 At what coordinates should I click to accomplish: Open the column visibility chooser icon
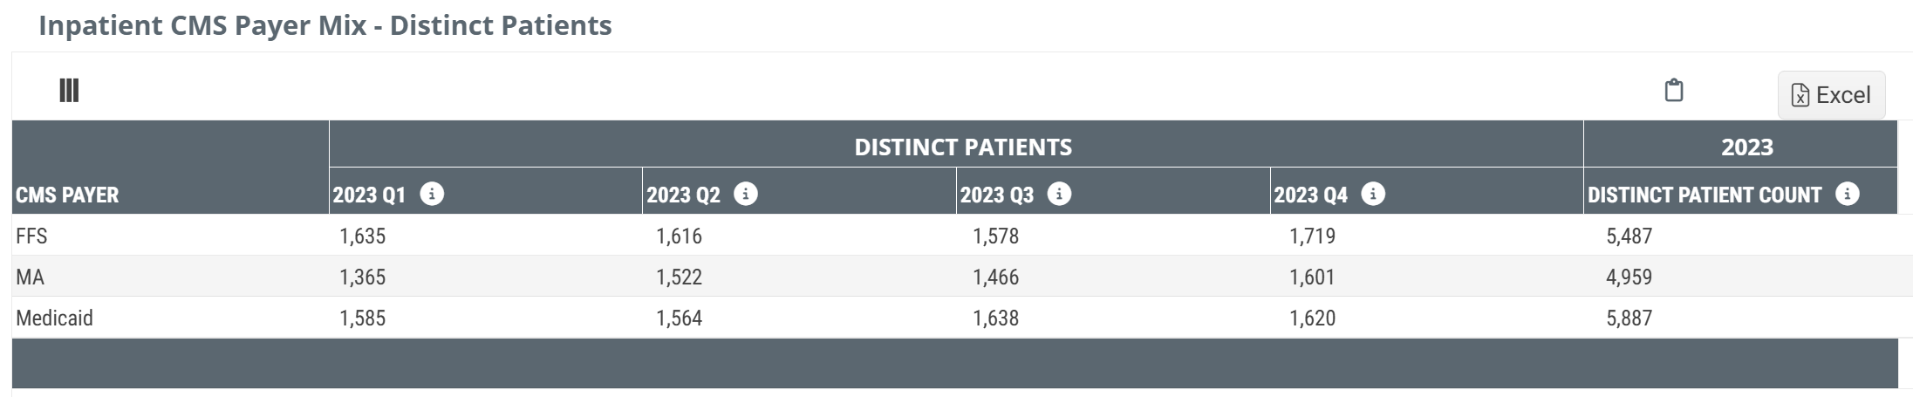pos(69,90)
